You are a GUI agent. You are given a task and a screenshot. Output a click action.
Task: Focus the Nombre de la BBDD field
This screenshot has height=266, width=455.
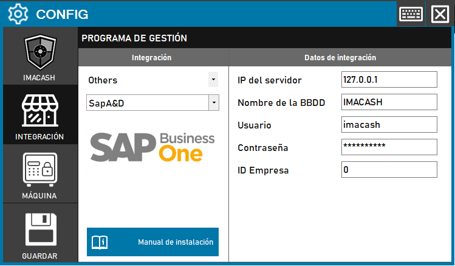point(389,102)
